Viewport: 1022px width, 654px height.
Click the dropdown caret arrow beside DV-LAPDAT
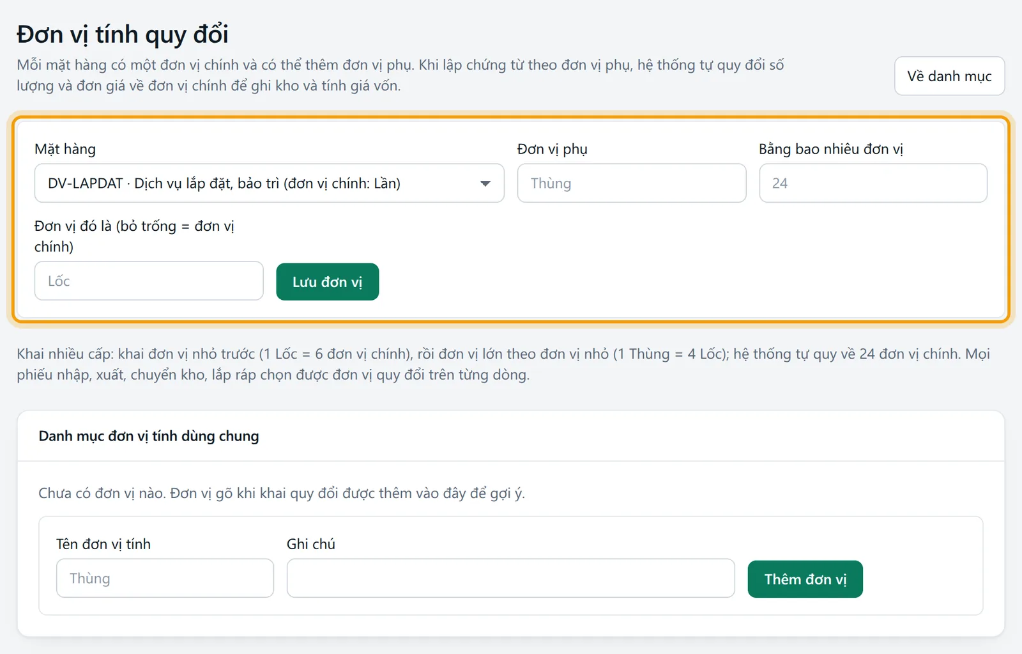[x=485, y=183]
